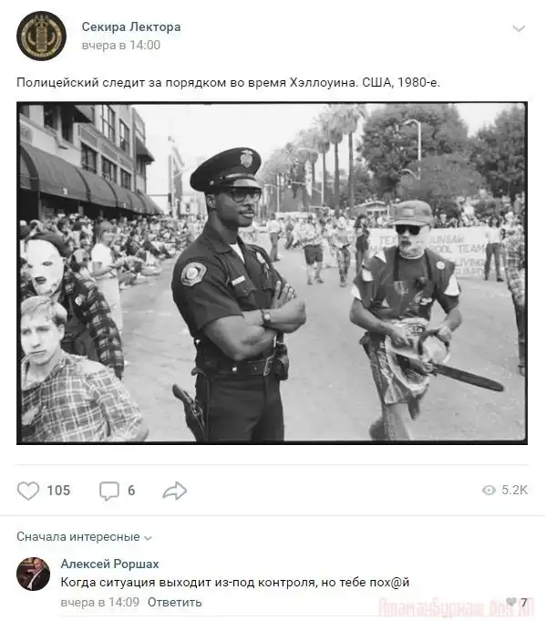
Task: Click the post caption text about Хэллоуин
Action: point(228,82)
